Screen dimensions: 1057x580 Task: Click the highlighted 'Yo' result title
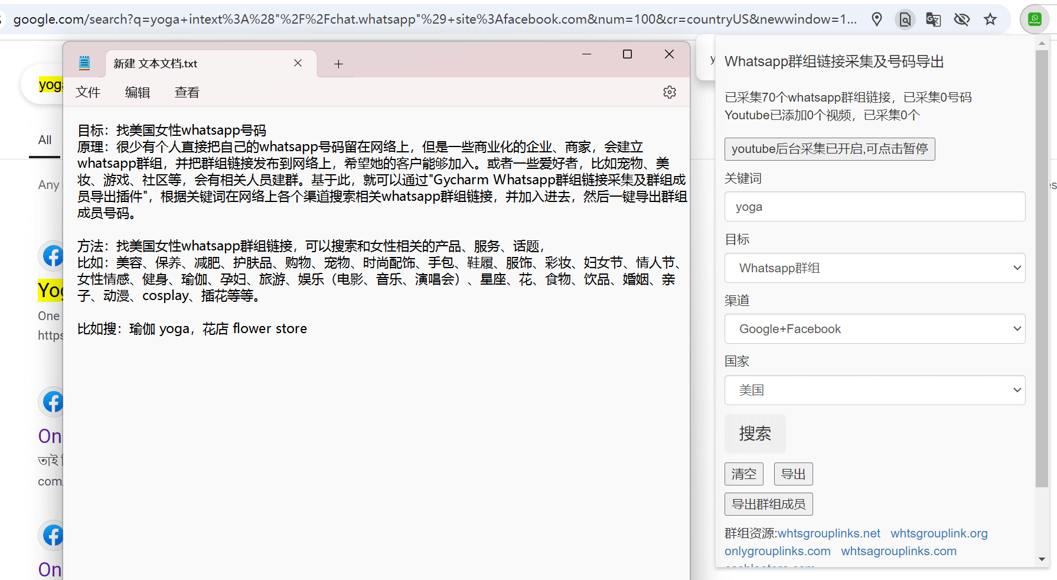[x=50, y=291]
